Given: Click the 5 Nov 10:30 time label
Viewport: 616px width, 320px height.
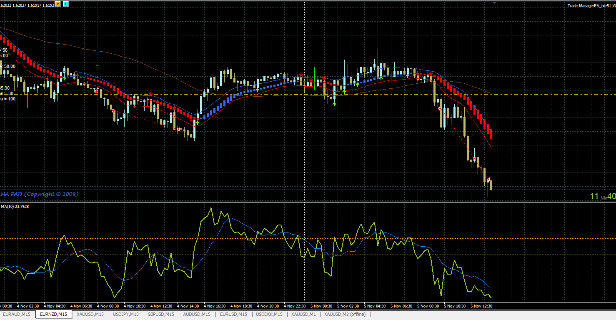Looking at the screenshot, I should coord(455,306).
